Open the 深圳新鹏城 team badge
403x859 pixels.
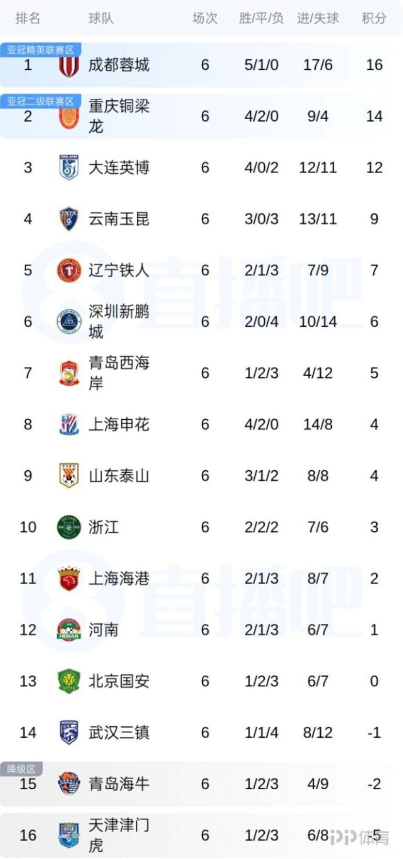click(x=69, y=322)
